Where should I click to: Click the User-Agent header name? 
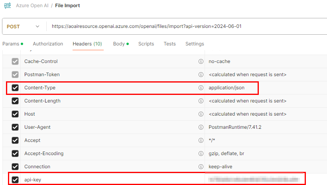point(37,127)
